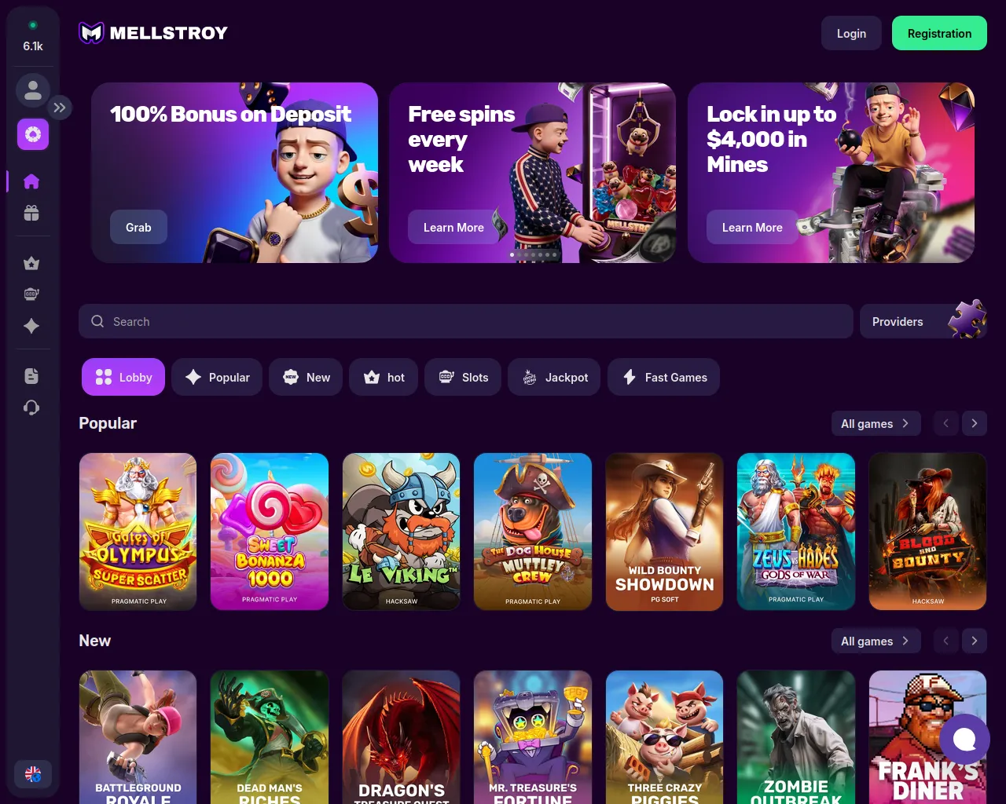Select the Fast Games tab
The image size is (1006, 804).
click(x=664, y=377)
